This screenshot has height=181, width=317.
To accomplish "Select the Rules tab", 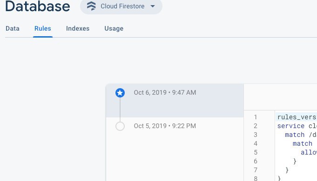I will click(43, 28).
